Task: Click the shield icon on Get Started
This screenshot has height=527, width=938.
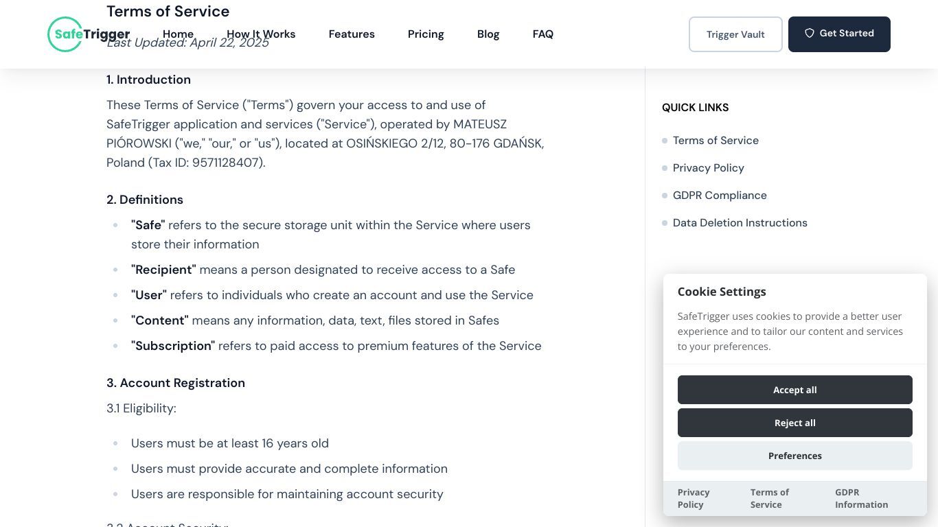Action: click(810, 34)
